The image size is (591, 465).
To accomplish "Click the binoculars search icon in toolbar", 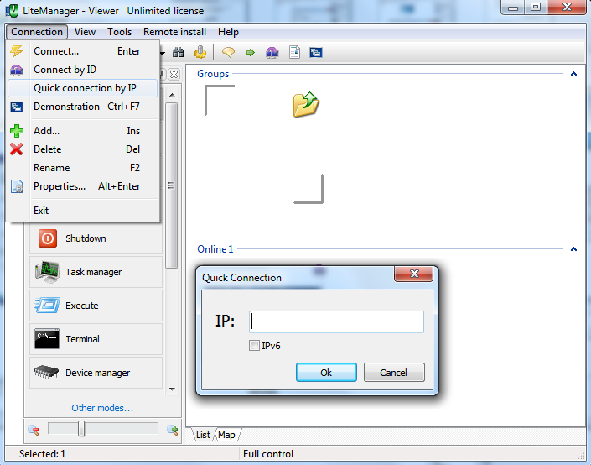I will click(x=178, y=53).
